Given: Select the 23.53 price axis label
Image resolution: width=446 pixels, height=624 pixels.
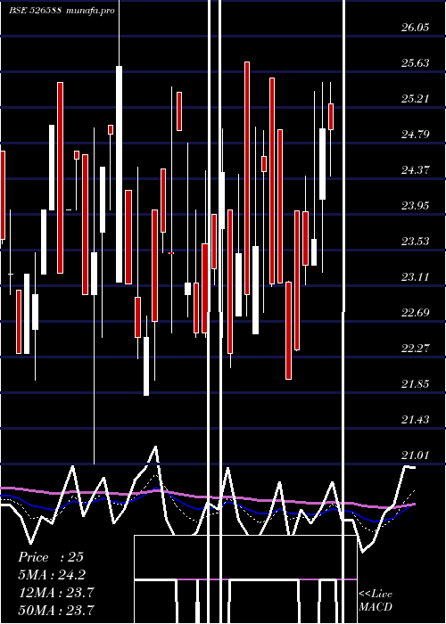Looking at the screenshot, I should tap(416, 242).
